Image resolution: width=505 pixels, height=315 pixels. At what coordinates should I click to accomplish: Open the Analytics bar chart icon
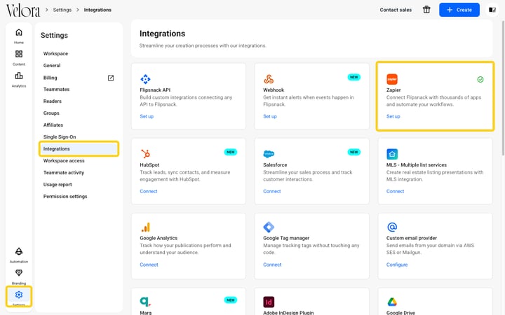coord(19,76)
